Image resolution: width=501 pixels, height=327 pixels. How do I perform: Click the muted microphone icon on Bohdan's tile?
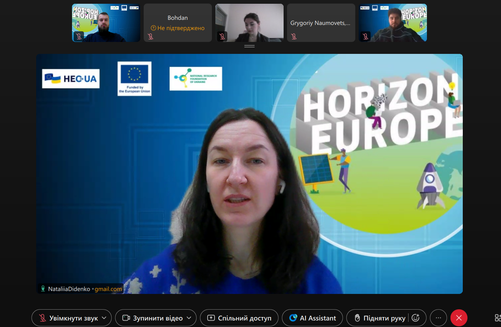(151, 36)
